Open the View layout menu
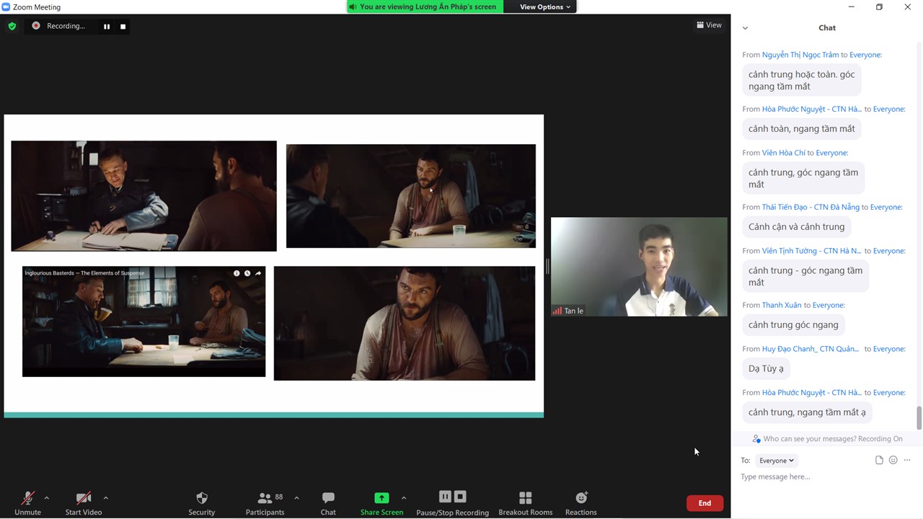The width and height of the screenshot is (923, 519). (709, 25)
